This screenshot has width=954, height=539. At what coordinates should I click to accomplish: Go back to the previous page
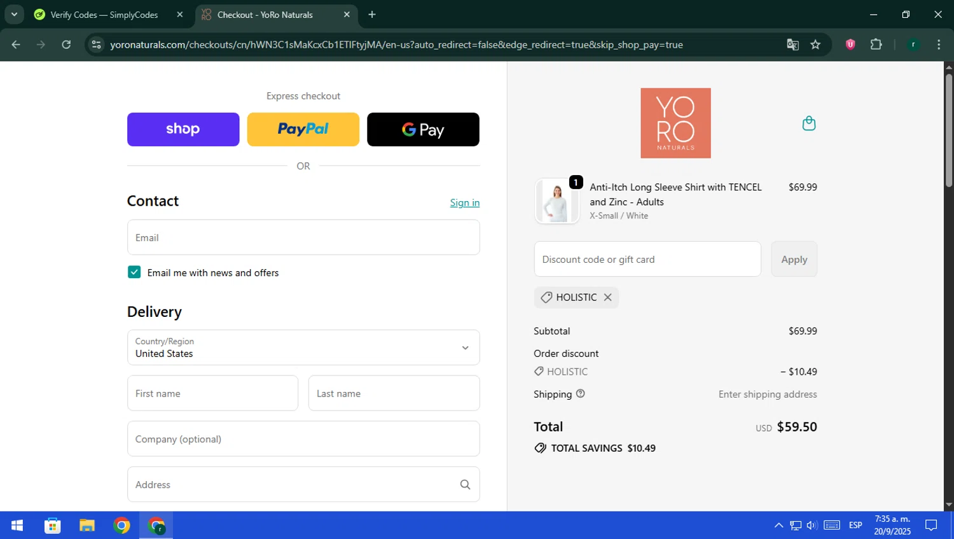click(16, 45)
